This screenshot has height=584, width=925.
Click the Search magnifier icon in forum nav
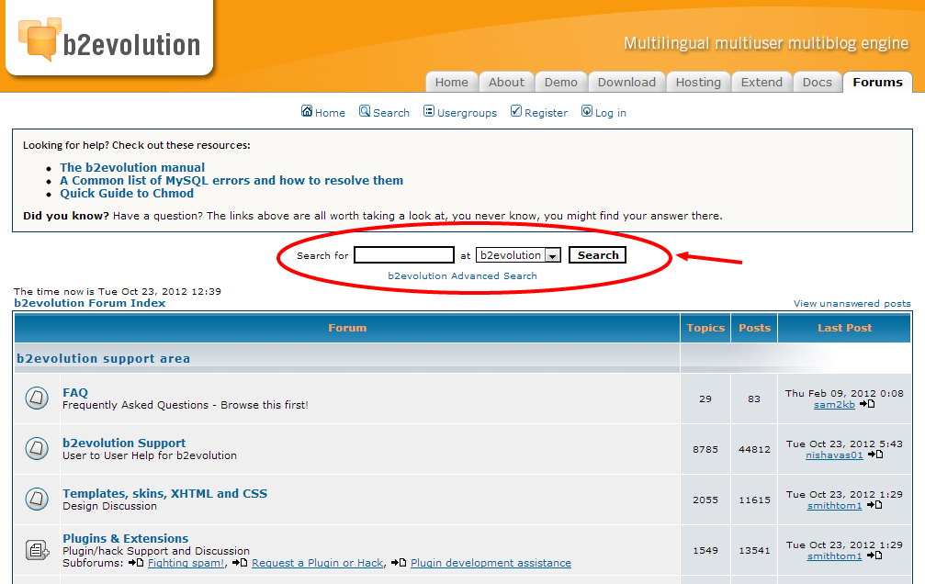click(x=365, y=111)
